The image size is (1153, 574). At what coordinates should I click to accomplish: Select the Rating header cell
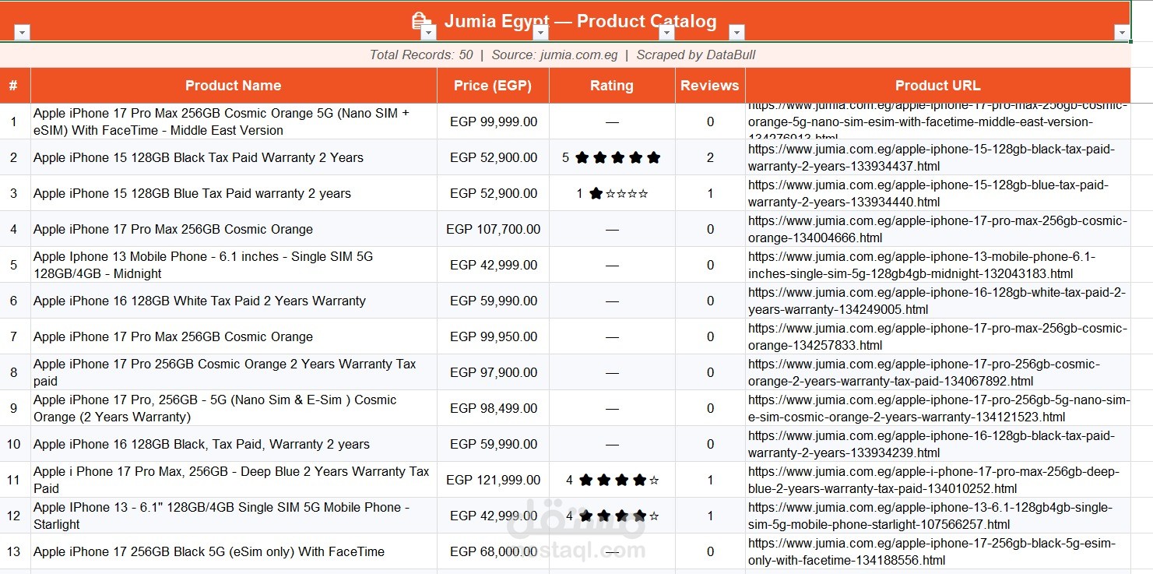click(612, 86)
